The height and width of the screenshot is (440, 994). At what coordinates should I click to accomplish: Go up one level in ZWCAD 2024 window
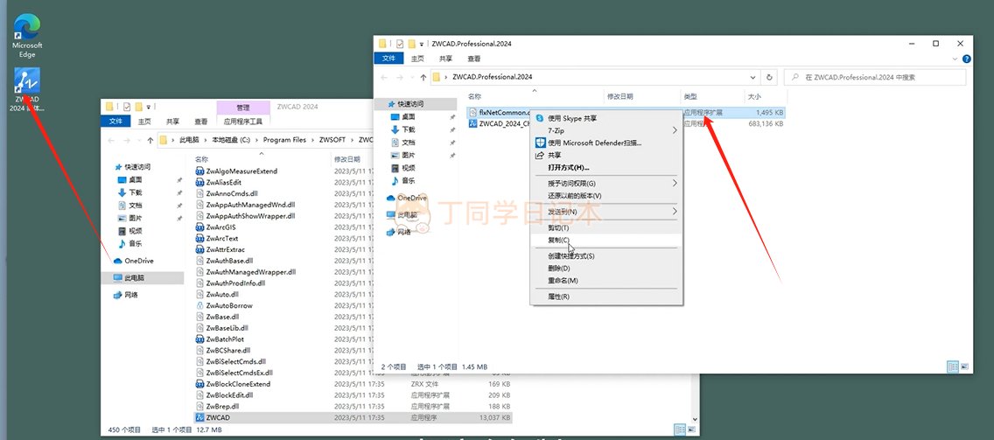point(150,140)
